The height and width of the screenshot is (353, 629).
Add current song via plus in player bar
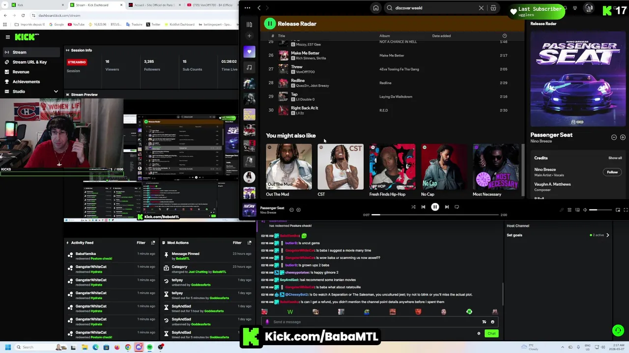click(x=298, y=210)
